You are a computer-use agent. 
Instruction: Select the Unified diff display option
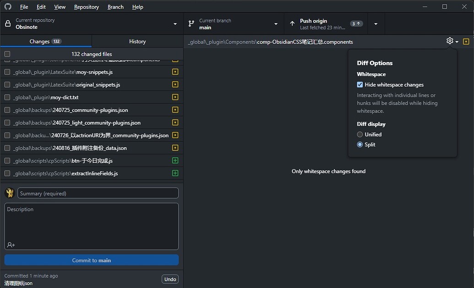(x=360, y=134)
